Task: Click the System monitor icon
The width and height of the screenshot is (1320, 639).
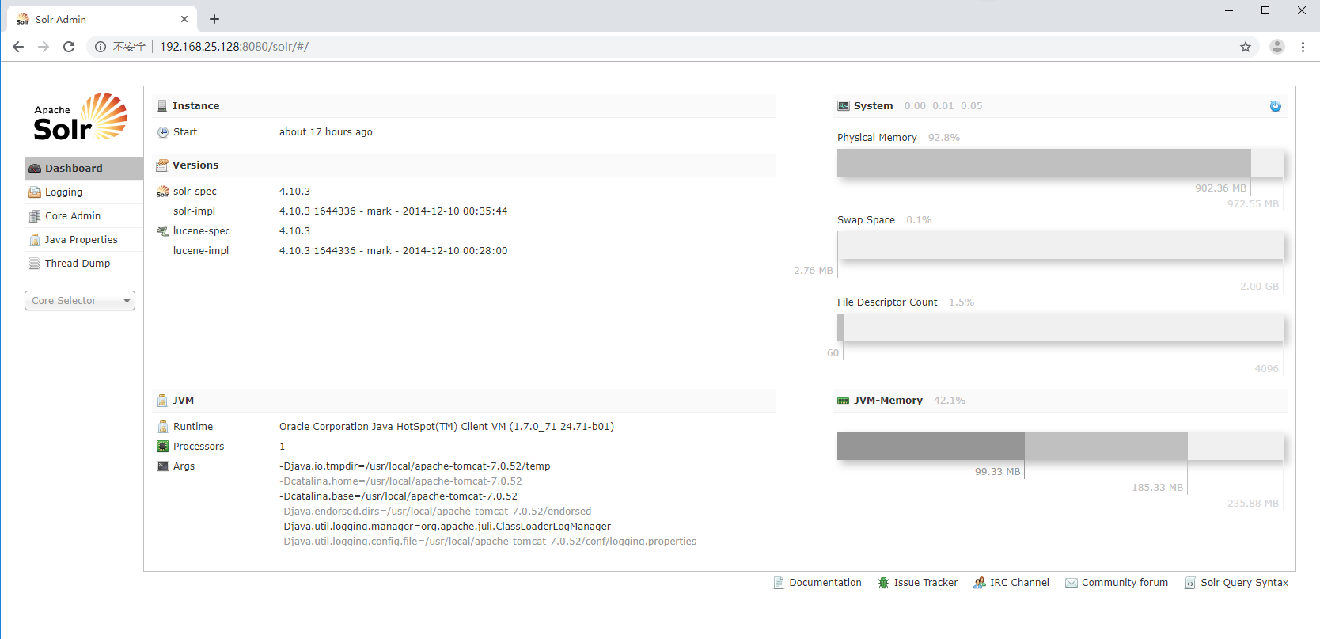Action: (844, 106)
